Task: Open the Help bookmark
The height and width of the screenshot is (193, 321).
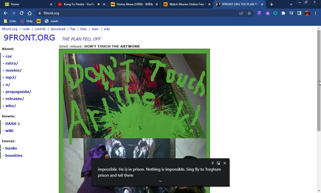Action: click(26, 21)
